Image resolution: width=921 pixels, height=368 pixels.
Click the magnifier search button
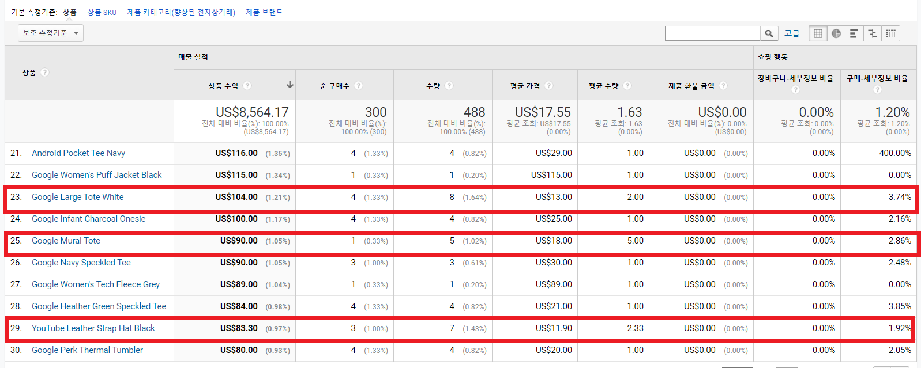pyautogui.click(x=769, y=33)
